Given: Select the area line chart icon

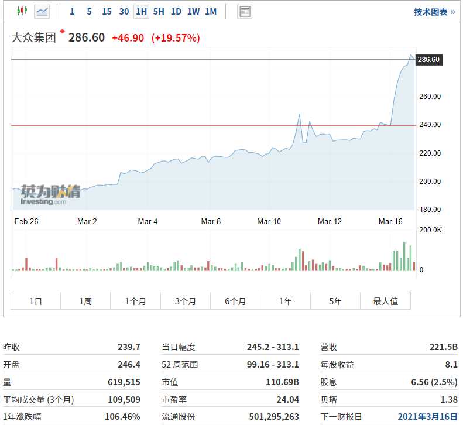Looking at the screenshot, I should [42, 11].
